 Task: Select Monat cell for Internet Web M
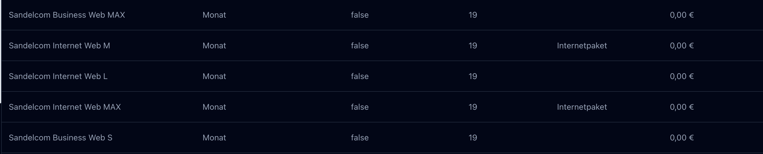tap(214, 46)
